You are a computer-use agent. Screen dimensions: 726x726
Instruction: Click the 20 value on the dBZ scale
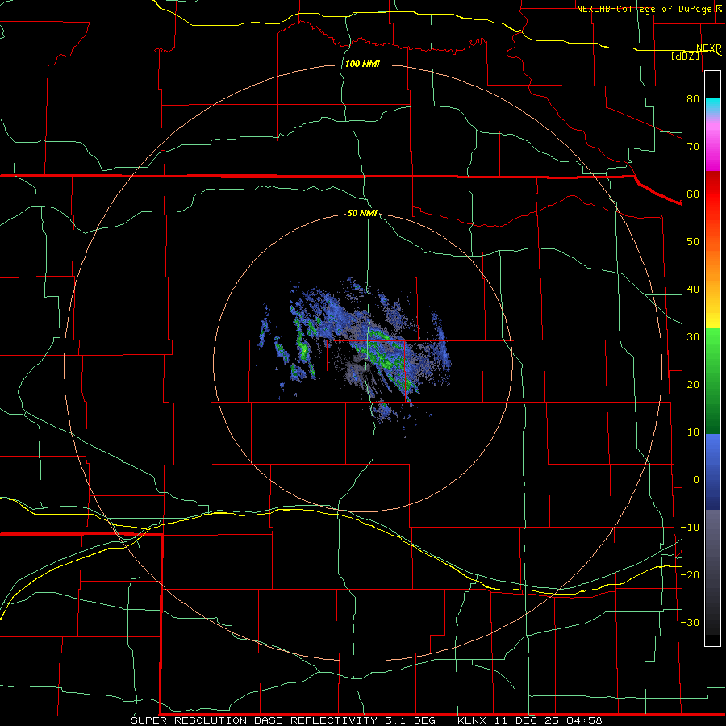click(x=693, y=385)
